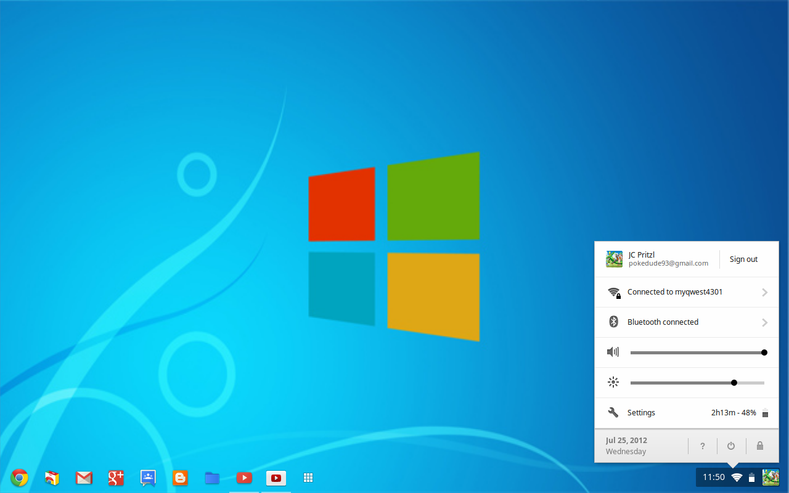Lock the screen with the padlock button
The height and width of the screenshot is (493, 789).
pos(760,446)
